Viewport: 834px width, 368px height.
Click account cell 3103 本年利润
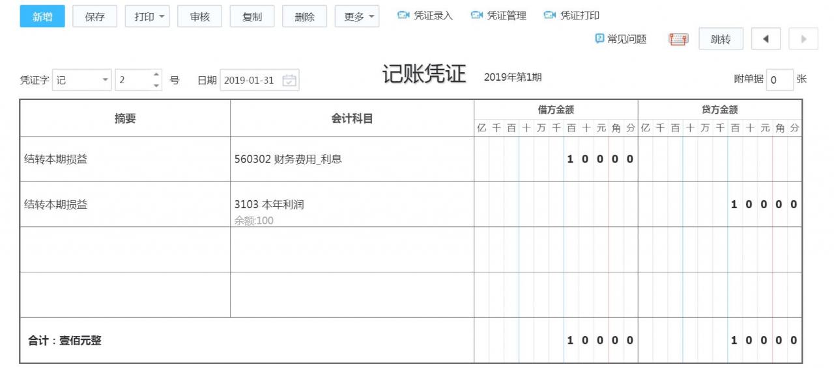click(352, 204)
